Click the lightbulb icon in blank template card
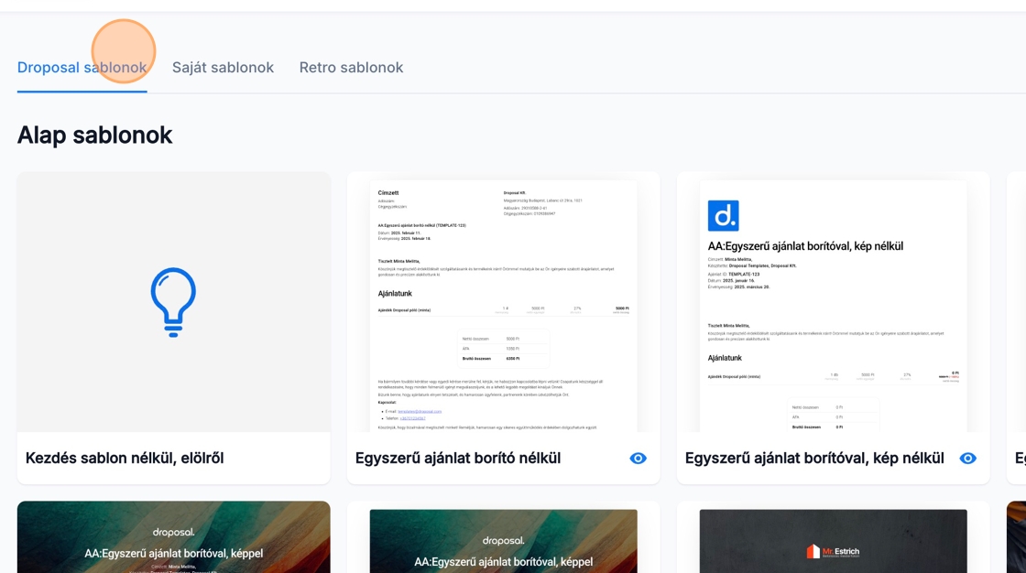Screen dimensions: 1026x573 tap(173, 302)
